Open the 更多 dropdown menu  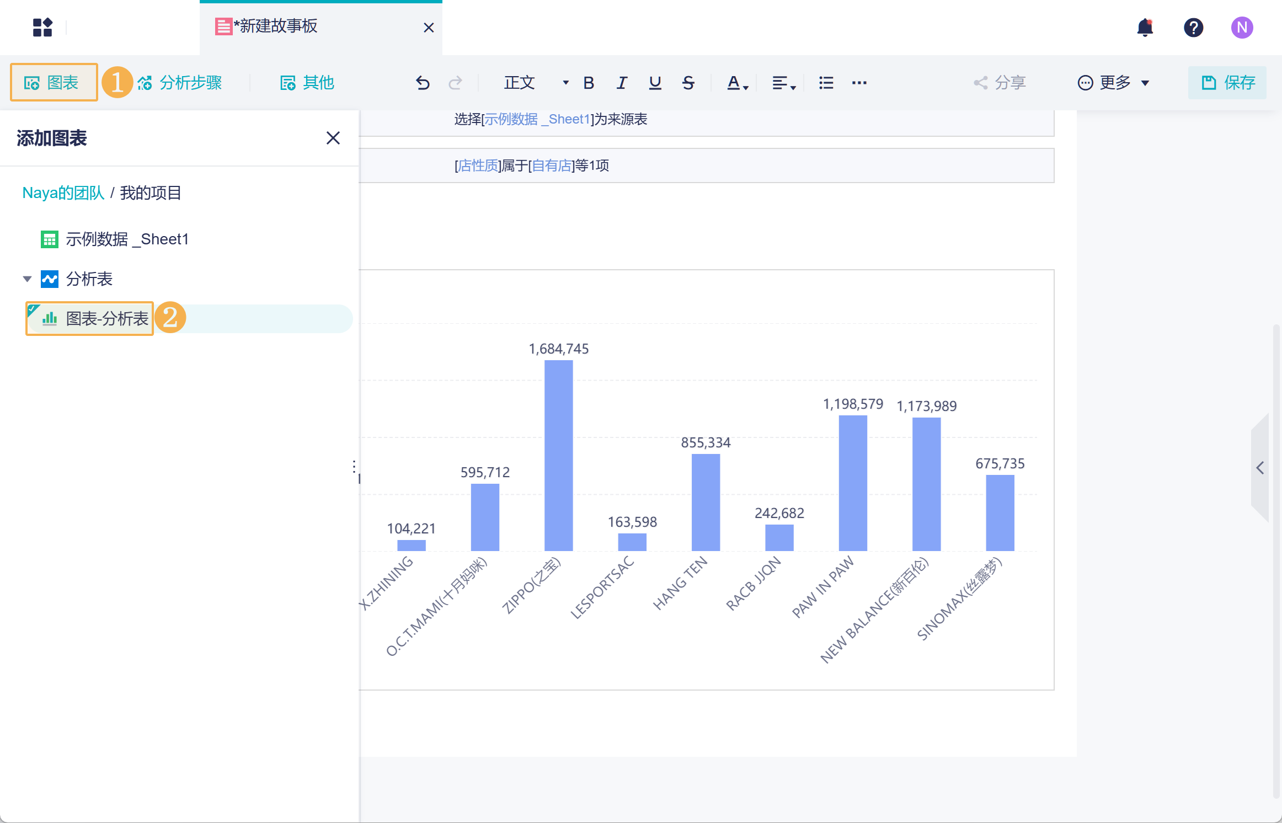tap(1114, 83)
